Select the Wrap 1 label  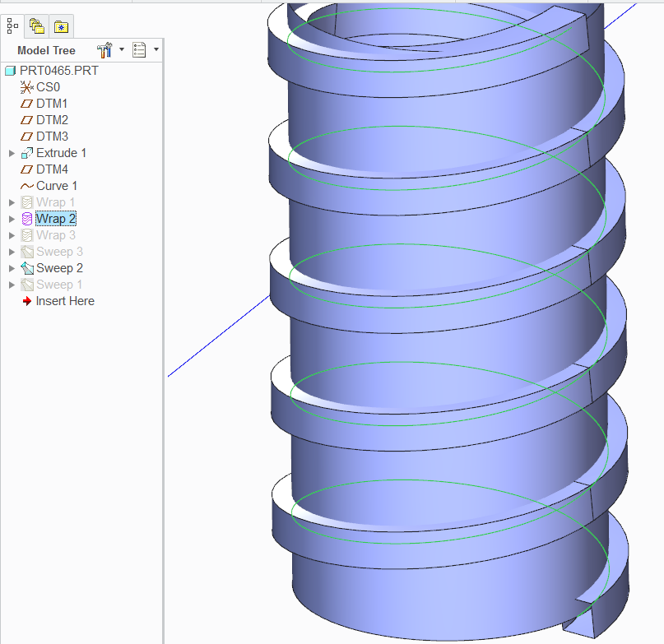pos(55,203)
